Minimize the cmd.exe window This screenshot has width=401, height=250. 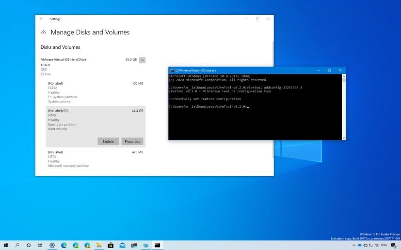point(319,70)
